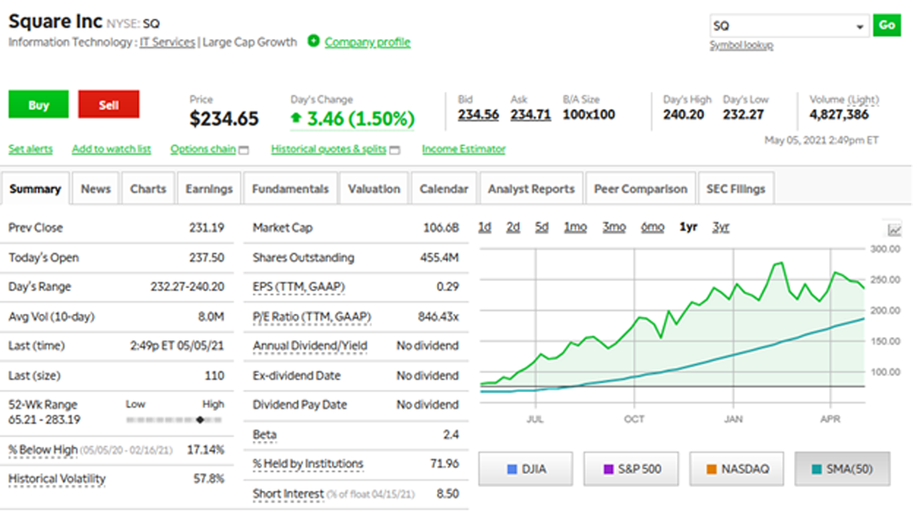Screen dimensions: 913x520
Task: Open the Analyst Reports tab
Action: (531, 189)
